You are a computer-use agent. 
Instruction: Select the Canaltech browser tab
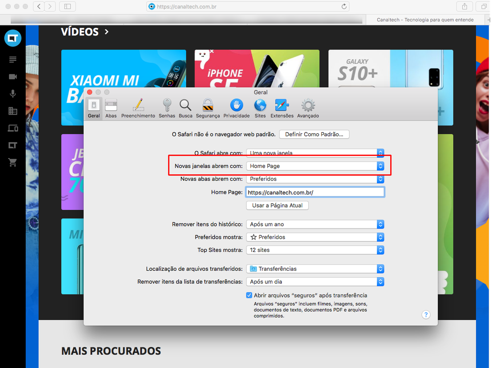click(425, 20)
